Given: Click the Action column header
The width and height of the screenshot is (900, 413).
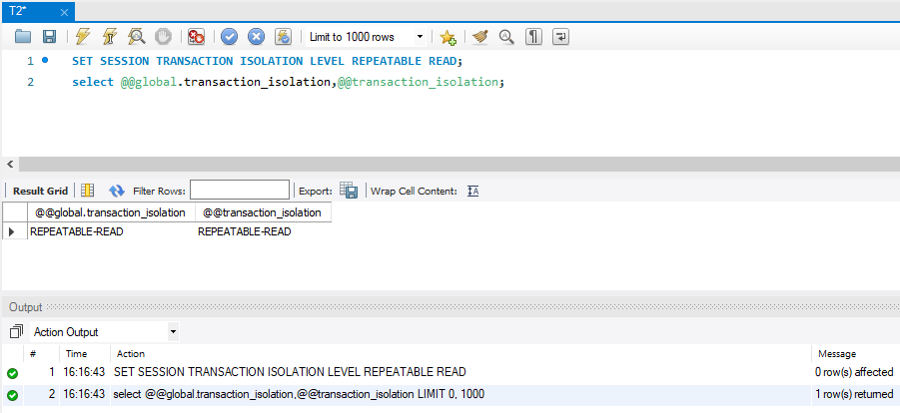Looking at the screenshot, I should coord(131,354).
